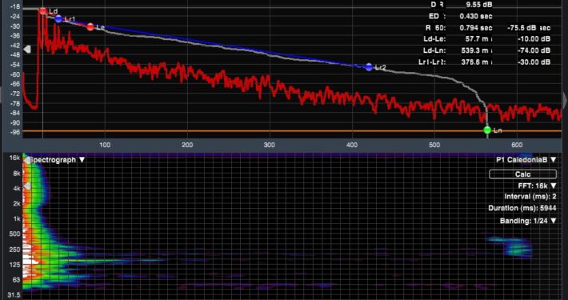
Task: Click the Ld-Ln -74.00 dB value
Action: tap(534, 50)
